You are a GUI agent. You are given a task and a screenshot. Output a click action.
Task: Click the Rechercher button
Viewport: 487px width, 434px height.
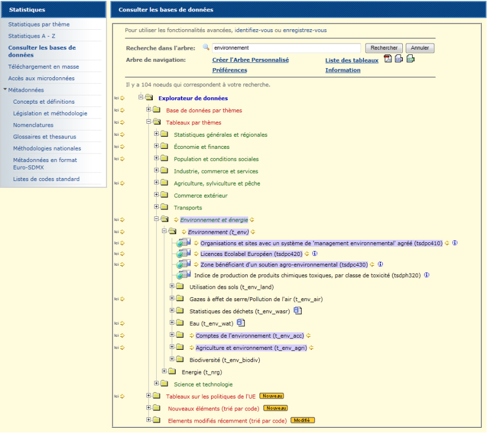[384, 48]
